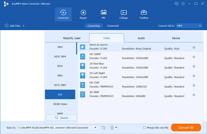207x134 pixels.
Task: Choose the SD 480P preset
Action: tap(140, 94)
